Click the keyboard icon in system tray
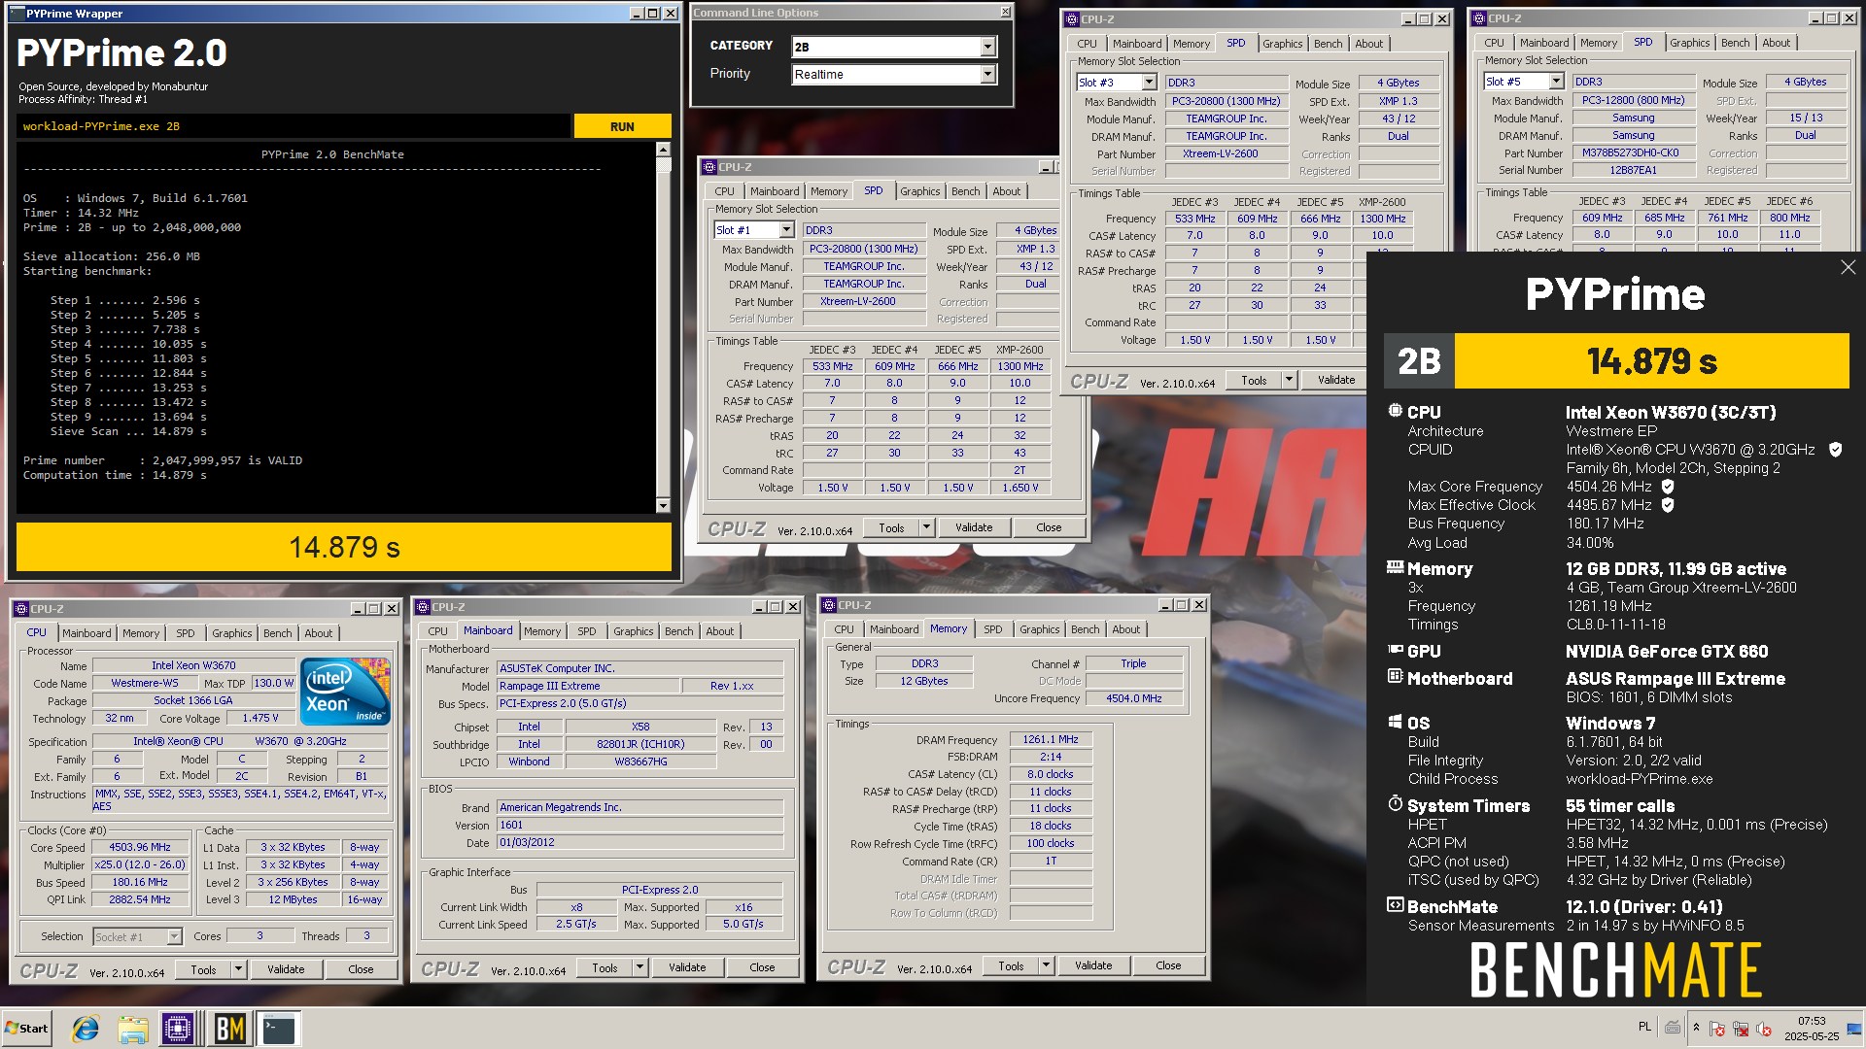Viewport: 1866px width, 1049px height. click(x=1673, y=1028)
